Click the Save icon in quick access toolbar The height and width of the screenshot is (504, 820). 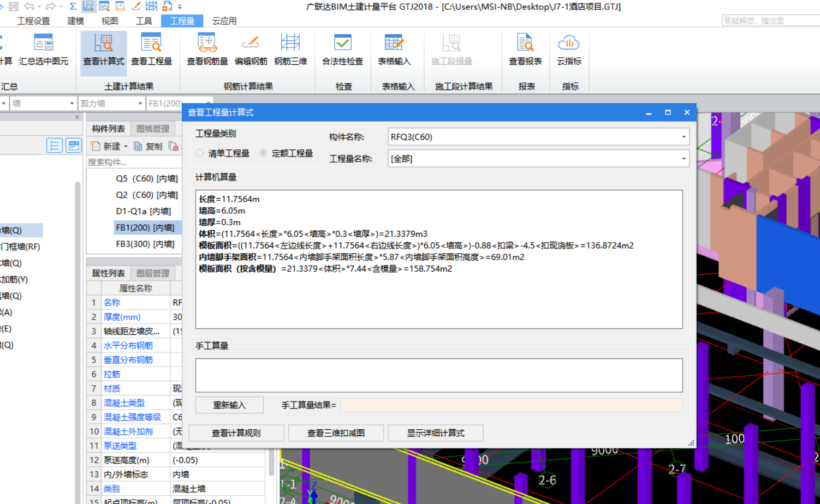point(14,7)
